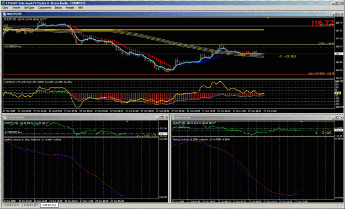The height and width of the screenshot is (209, 345).
Task: Click the <--0:48 countdown in the main chart
Action: [288, 56]
